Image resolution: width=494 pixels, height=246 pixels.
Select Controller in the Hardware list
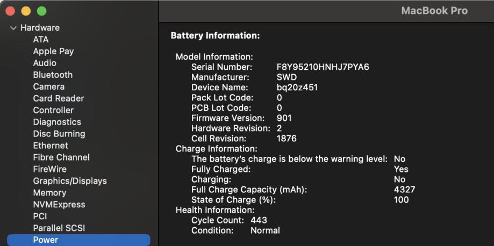pyautogui.click(x=53, y=111)
